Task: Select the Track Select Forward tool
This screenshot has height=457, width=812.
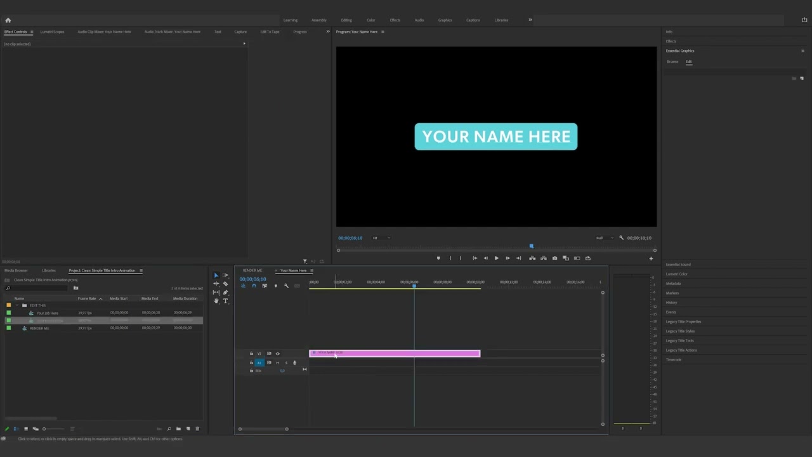Action: tap(225, 275)
